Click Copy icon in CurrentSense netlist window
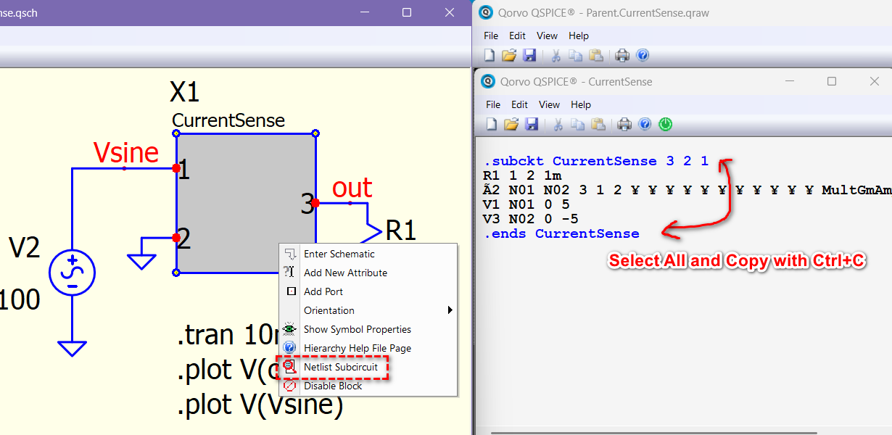The width and height of the screenshot is (892, 435). point(578,125)
